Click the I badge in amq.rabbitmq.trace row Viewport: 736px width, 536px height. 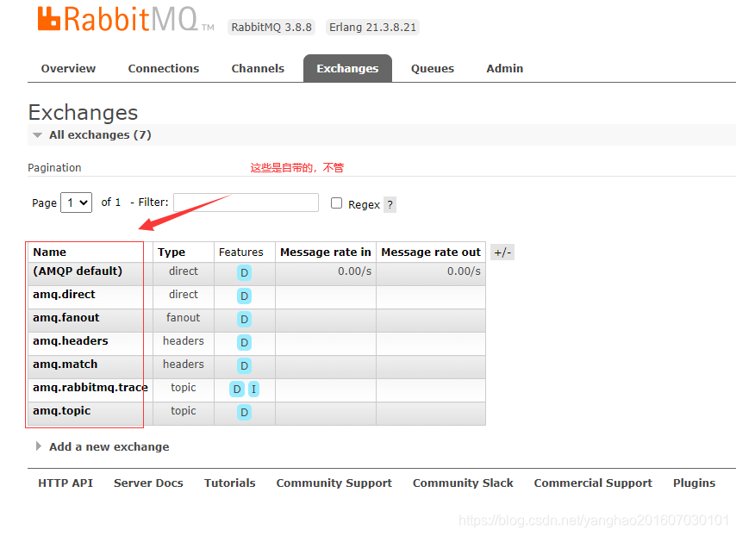click(x=253, y=390)
